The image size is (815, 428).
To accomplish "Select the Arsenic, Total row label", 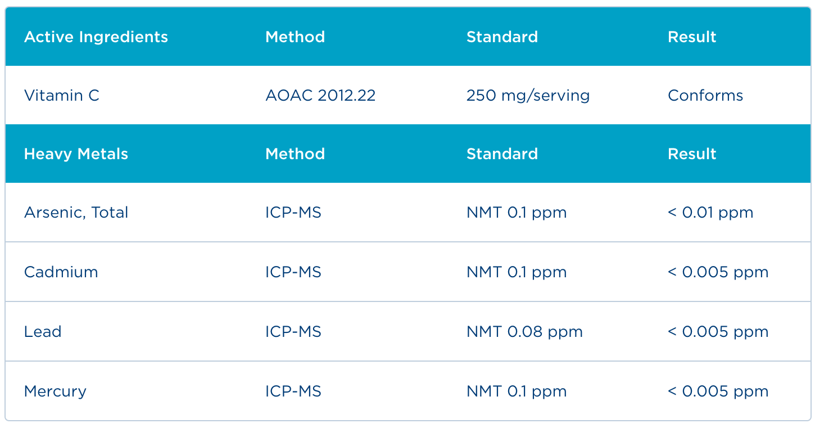I will [76, 213].
